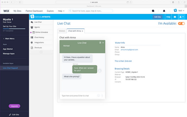Toggle the Safari sidebar
Viewport: 187px width, 117px height.
pos(20,2)
